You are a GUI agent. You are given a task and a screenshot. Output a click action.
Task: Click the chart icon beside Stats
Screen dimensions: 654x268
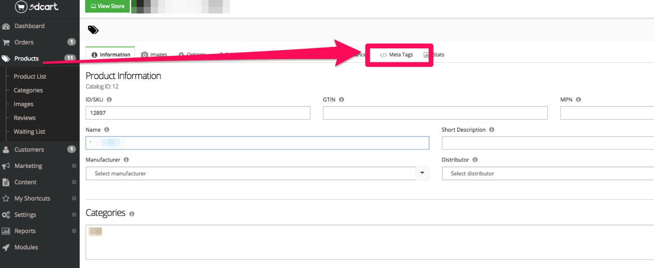click(426, 54)
